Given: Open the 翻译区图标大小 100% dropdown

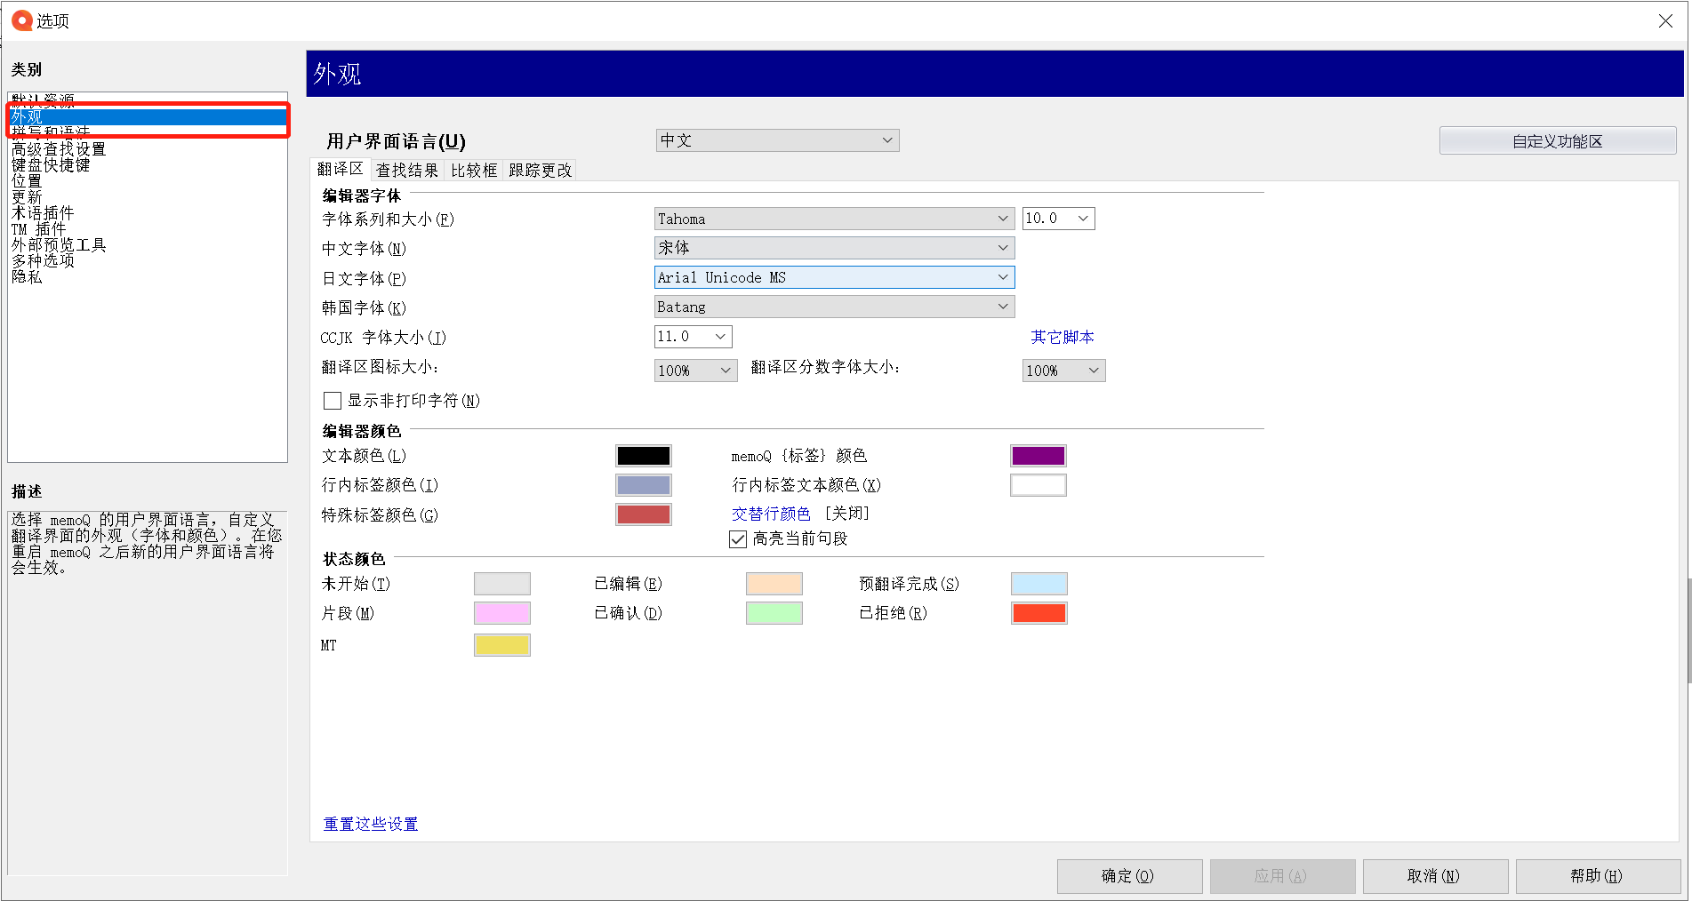Looking at the screenshot, I should coord(695,371).
